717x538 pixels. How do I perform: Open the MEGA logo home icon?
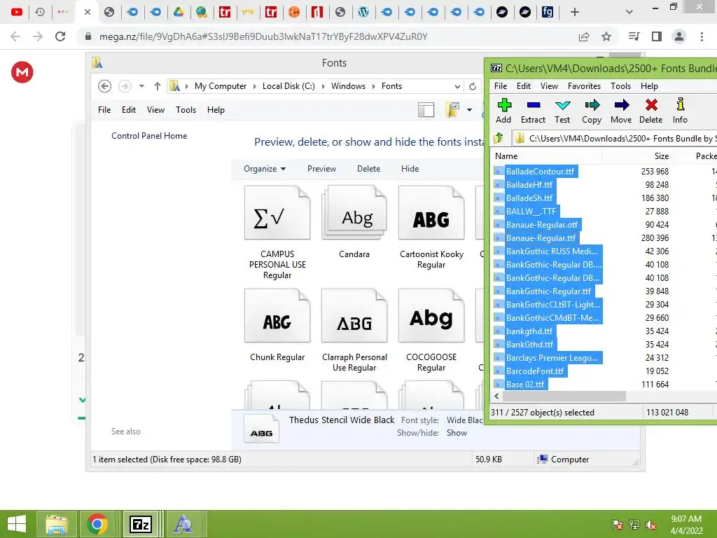click(22, 72)
